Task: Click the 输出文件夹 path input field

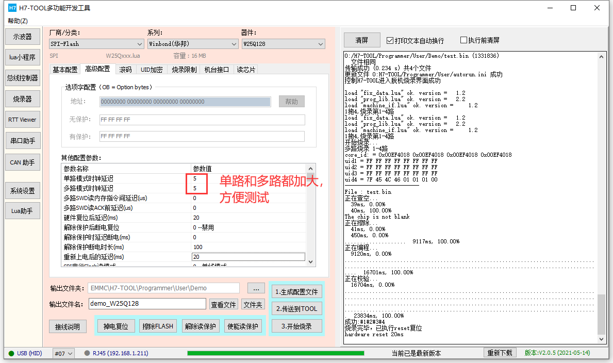Action: tap(164, 288)
